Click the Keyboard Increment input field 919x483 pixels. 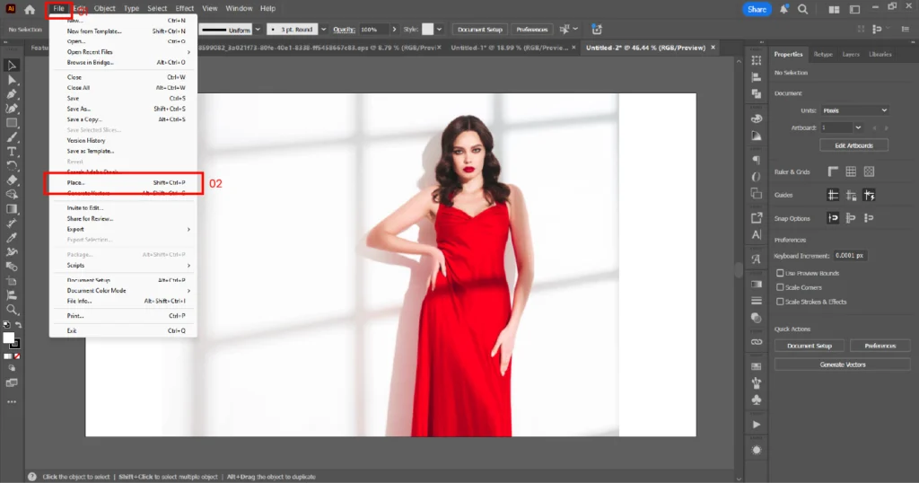[x=851, y=256]
